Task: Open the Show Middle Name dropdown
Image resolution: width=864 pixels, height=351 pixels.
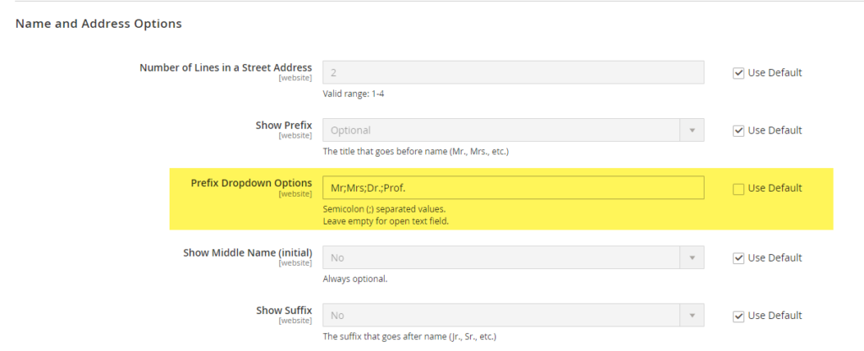Action: (513, 258)
